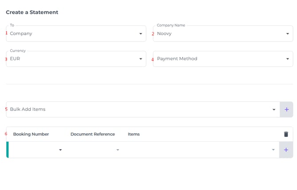Open the Currency field showing EUR
This screenshot has width=297, height=190.
coord(71,59)
